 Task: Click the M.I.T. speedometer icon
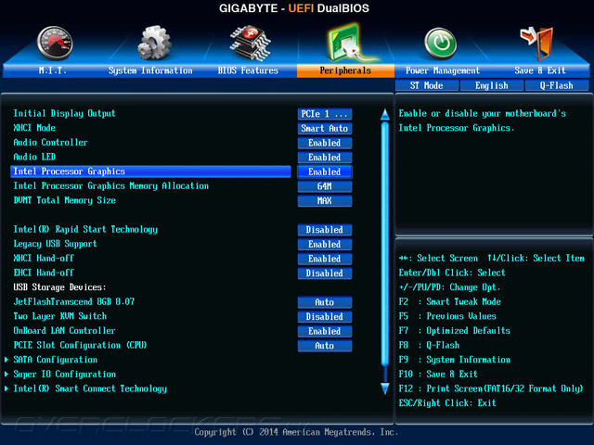[55, 43]
